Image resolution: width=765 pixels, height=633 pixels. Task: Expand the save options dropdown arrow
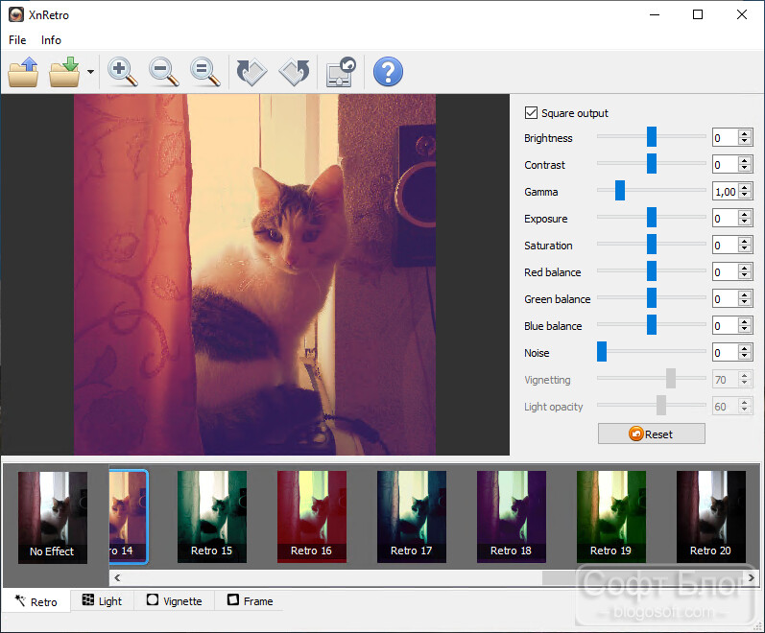(x=90, y=72)
